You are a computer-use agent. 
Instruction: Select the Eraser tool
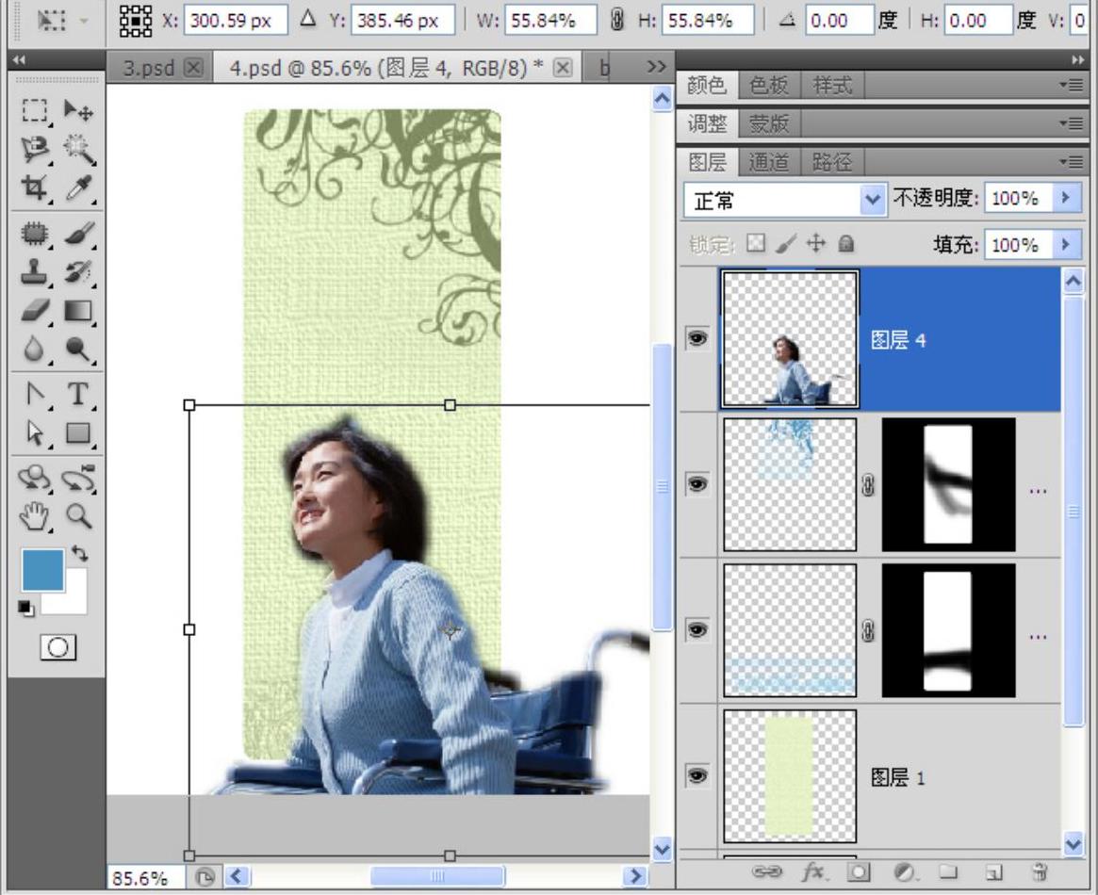(35, 311)
